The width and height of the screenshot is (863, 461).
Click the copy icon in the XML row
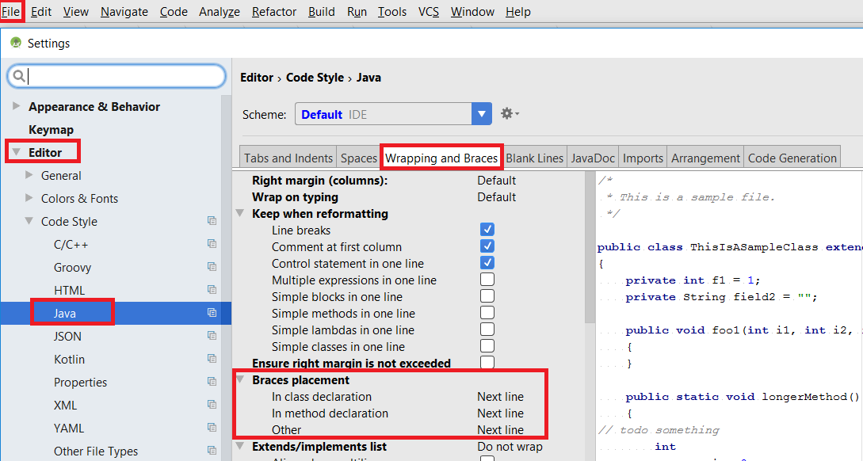click(x=212, y=404)
